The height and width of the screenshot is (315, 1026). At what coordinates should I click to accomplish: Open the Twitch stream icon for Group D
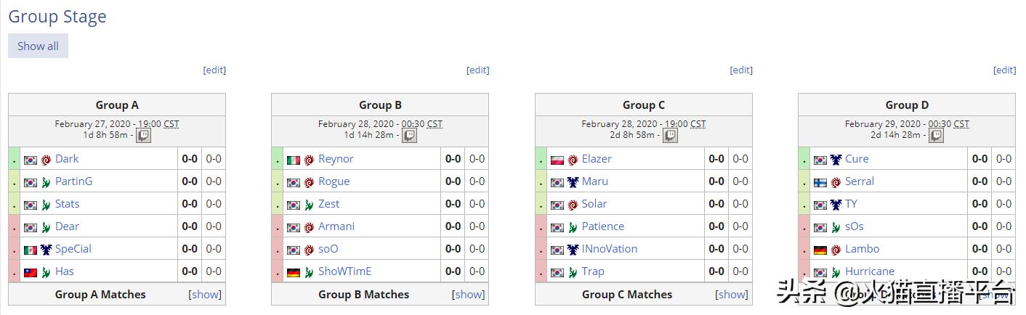(937, 136)
